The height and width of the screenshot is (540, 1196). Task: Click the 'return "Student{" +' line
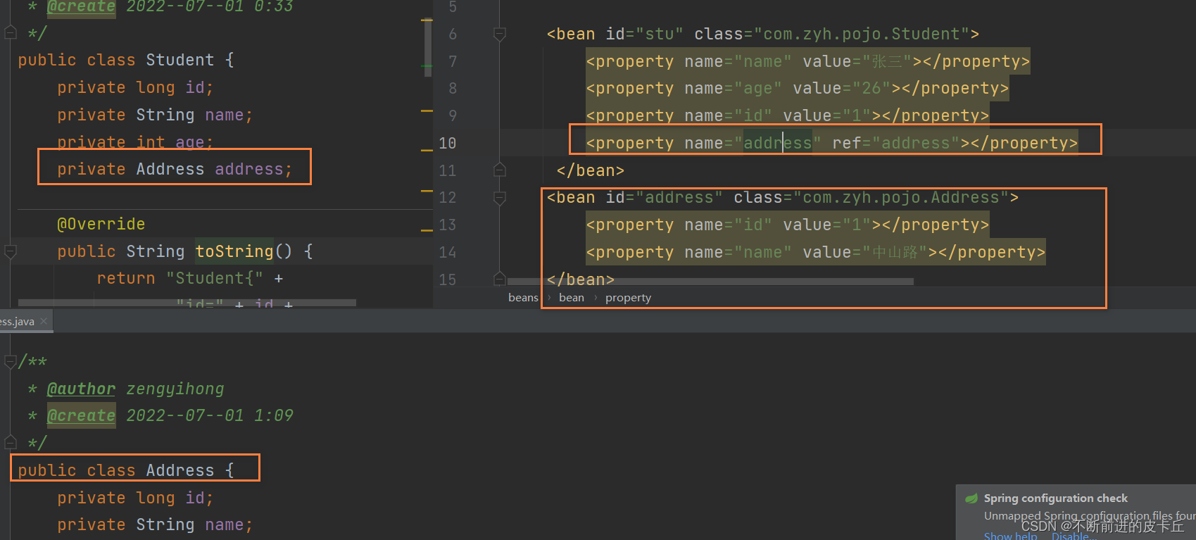pos(190,278)
